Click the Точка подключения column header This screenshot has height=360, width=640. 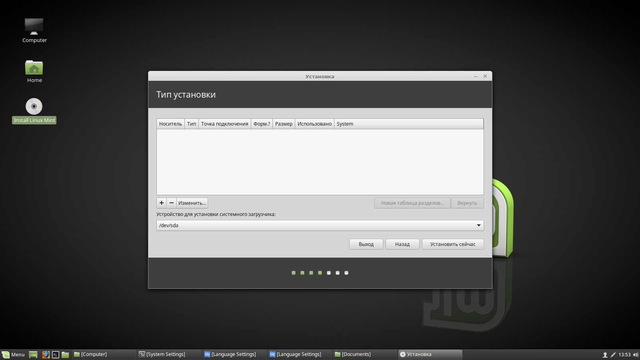pos(224,124)
